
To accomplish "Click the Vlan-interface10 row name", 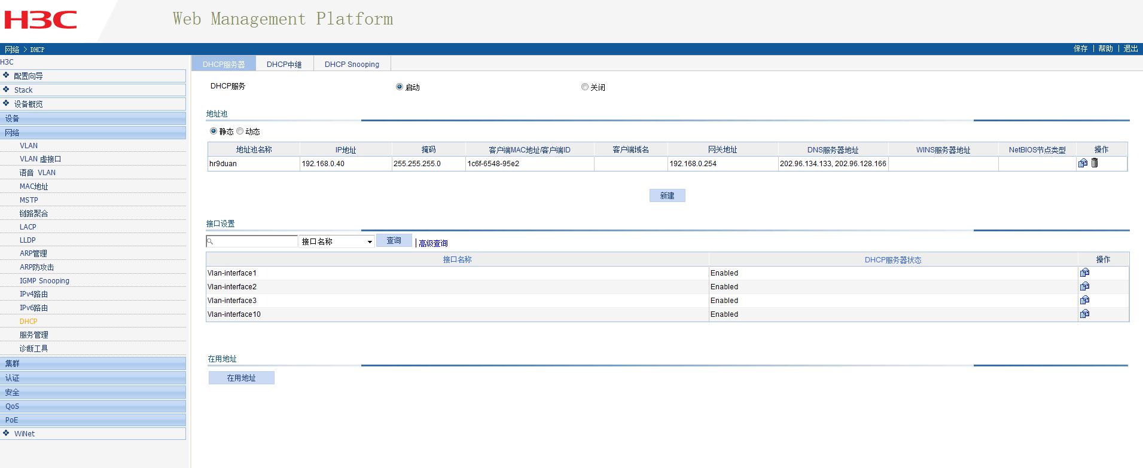I will pos(234,314).
